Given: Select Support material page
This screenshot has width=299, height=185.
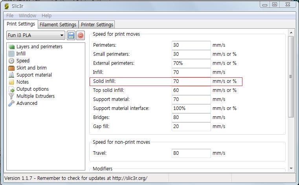Looking at the screenshot, I should click(x=34, y=75).
